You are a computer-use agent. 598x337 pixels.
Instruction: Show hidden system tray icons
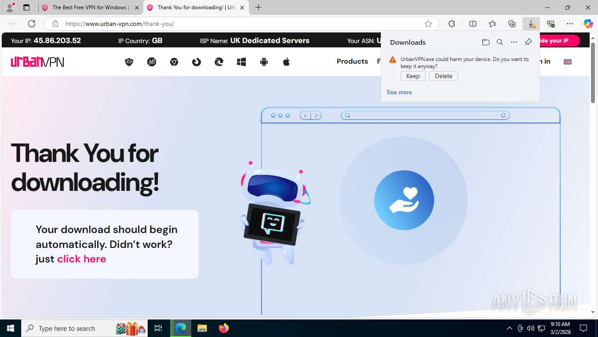pyautogui.click(x=510, y=328)
